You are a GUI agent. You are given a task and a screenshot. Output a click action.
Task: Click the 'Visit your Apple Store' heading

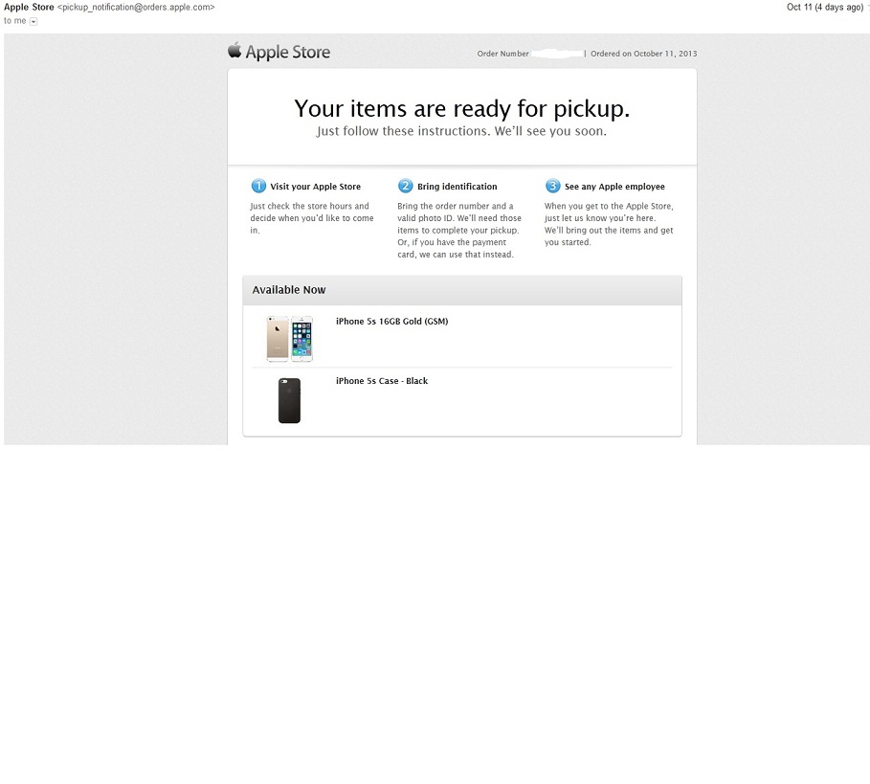tap(315, 187)
